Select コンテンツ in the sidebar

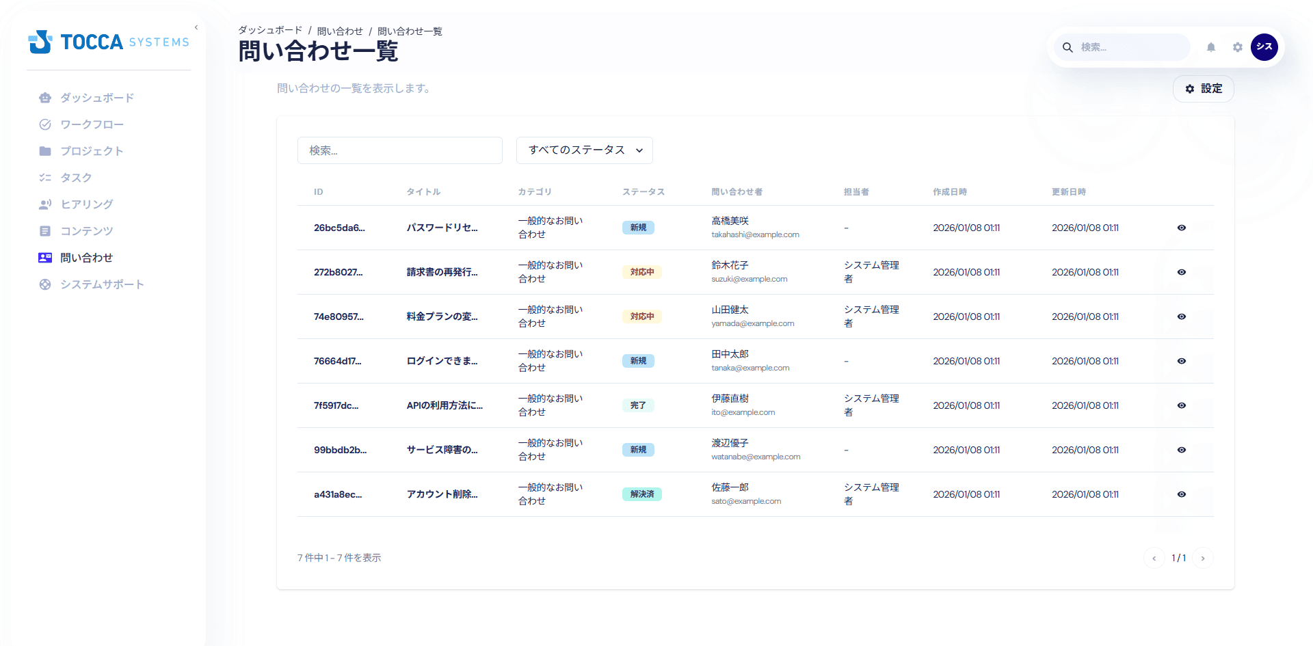[x=85, y=231]
